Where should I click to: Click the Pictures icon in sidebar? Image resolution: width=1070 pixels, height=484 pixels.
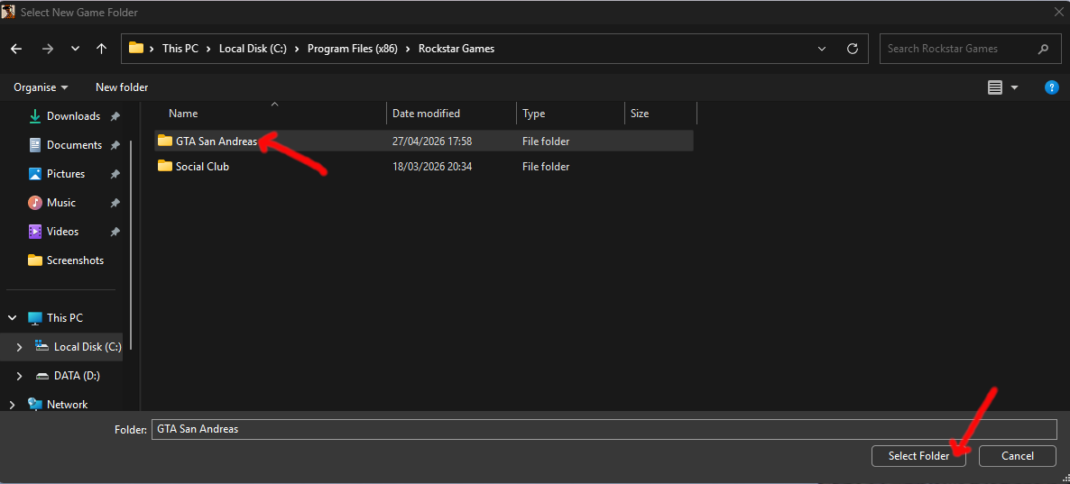tap(35, 174)
